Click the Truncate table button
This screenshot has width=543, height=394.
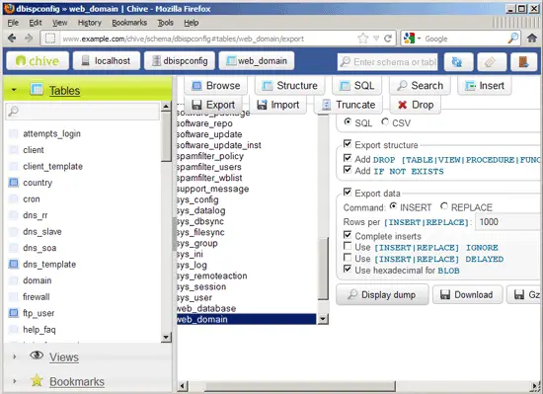[x=349, y=105]
